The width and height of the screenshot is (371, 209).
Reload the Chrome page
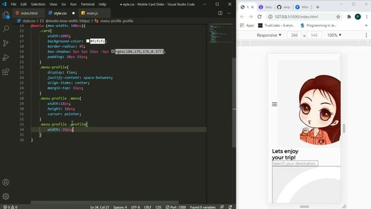pyautogui.click(x=260, y=17)
